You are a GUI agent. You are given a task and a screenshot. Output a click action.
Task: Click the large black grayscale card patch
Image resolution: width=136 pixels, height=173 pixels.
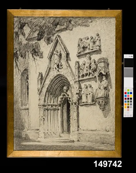(x=129, y=63)
